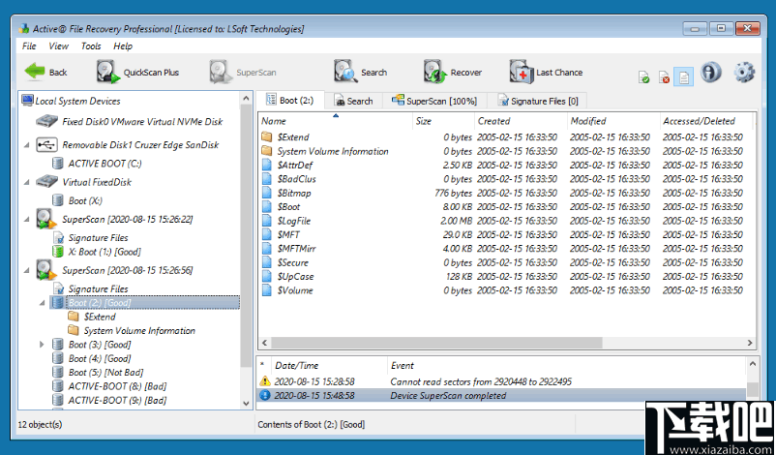Open the View menu

point(58,46)
